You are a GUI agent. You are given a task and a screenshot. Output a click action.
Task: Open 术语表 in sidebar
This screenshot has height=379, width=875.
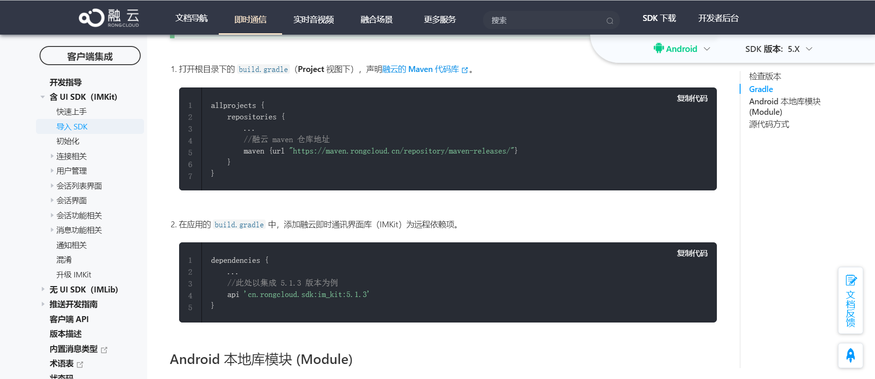pos(62,364)
